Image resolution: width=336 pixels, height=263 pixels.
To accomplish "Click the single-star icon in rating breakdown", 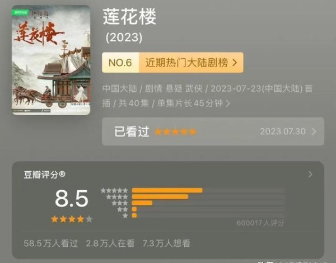I will (x=125, y=215).
